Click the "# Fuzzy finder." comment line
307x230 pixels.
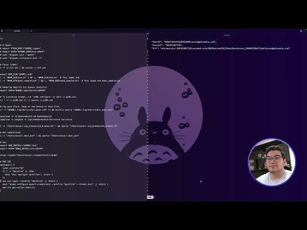point(9,65)
